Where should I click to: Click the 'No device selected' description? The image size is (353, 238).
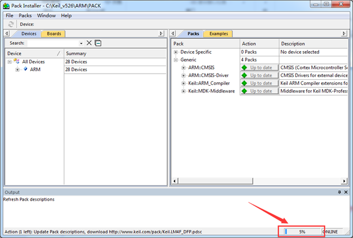299,52
